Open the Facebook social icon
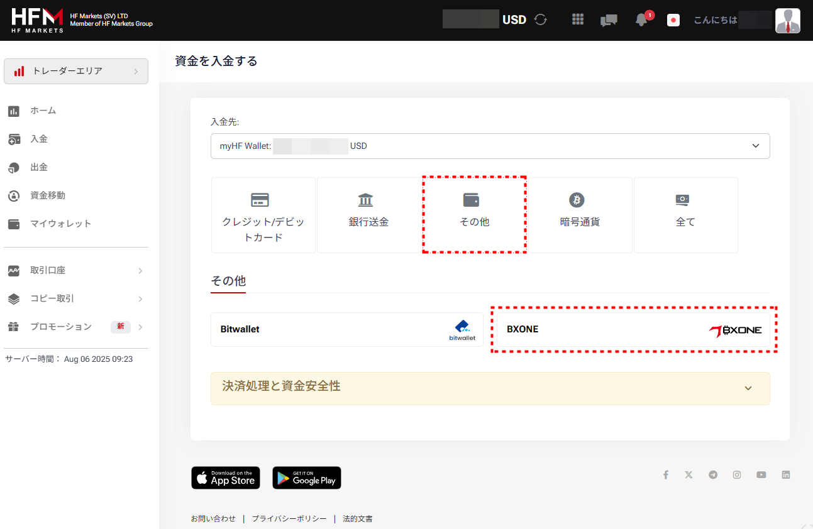813x529 pixels. point(665,475)
